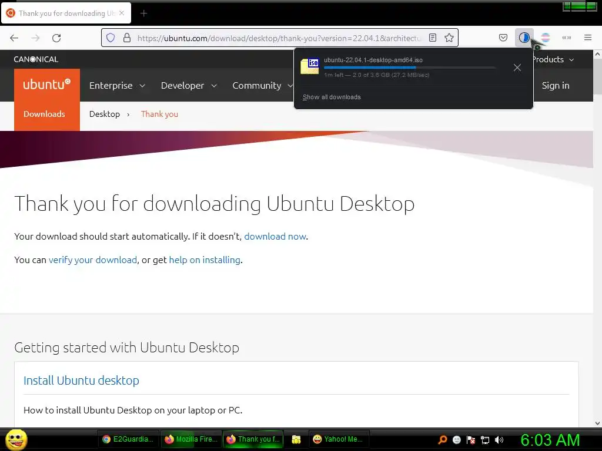Screen dimensions: 602x451
Task: Switch to the Yahoo! Messenger taskbar window
Action: [339, 439]
